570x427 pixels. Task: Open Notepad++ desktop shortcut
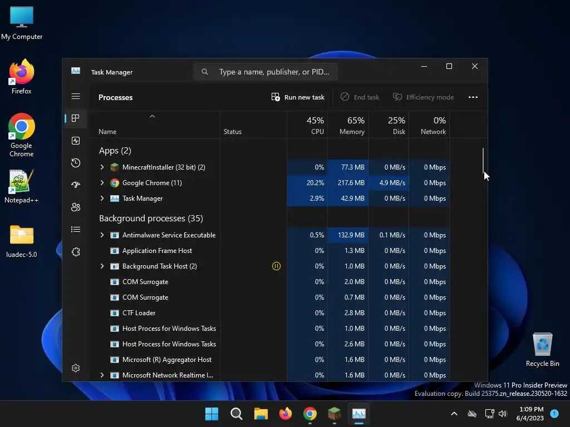click(22, 186)
